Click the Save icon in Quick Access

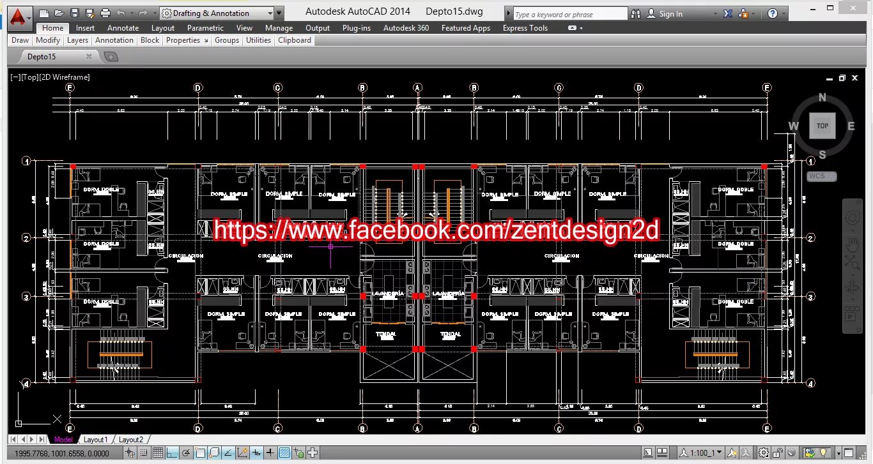(x=75, y=13)
